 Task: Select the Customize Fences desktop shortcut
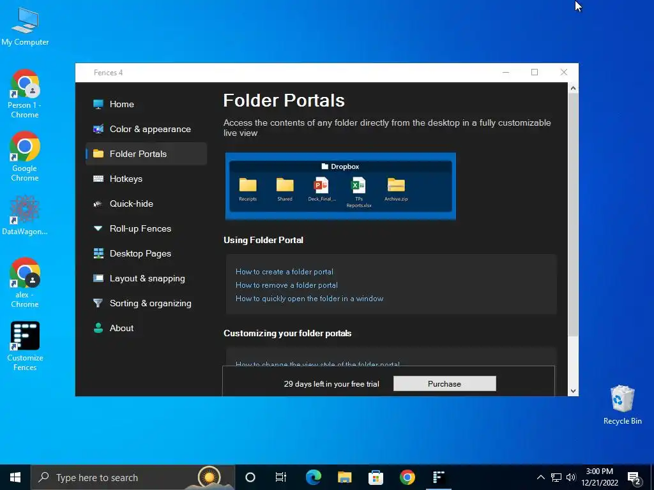(25, 346)
